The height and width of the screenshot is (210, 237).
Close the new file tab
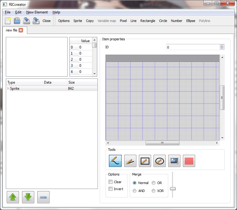point(21,30)
